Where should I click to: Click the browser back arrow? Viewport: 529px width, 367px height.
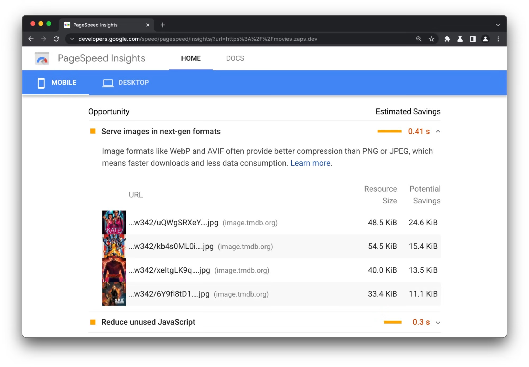[31, 39]
